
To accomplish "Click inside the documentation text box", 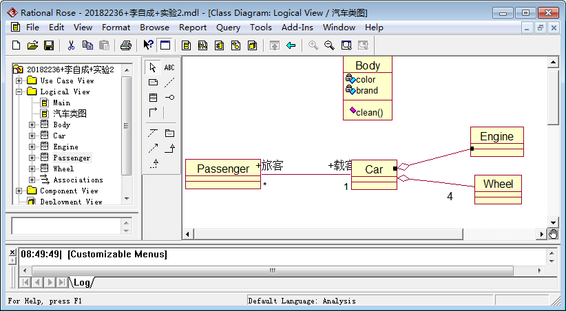I will point(66,226).
